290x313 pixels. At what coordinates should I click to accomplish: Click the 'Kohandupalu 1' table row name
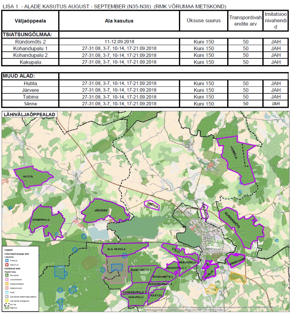coord(30,49)
